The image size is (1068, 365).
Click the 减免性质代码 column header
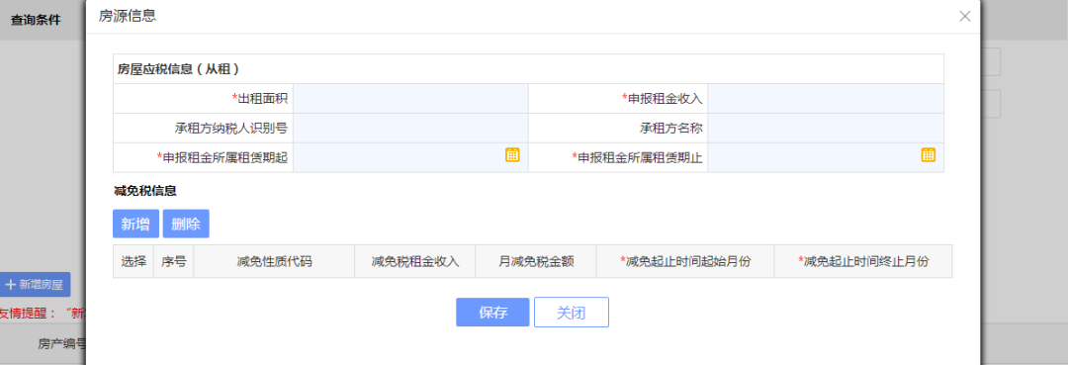point(275,261)
